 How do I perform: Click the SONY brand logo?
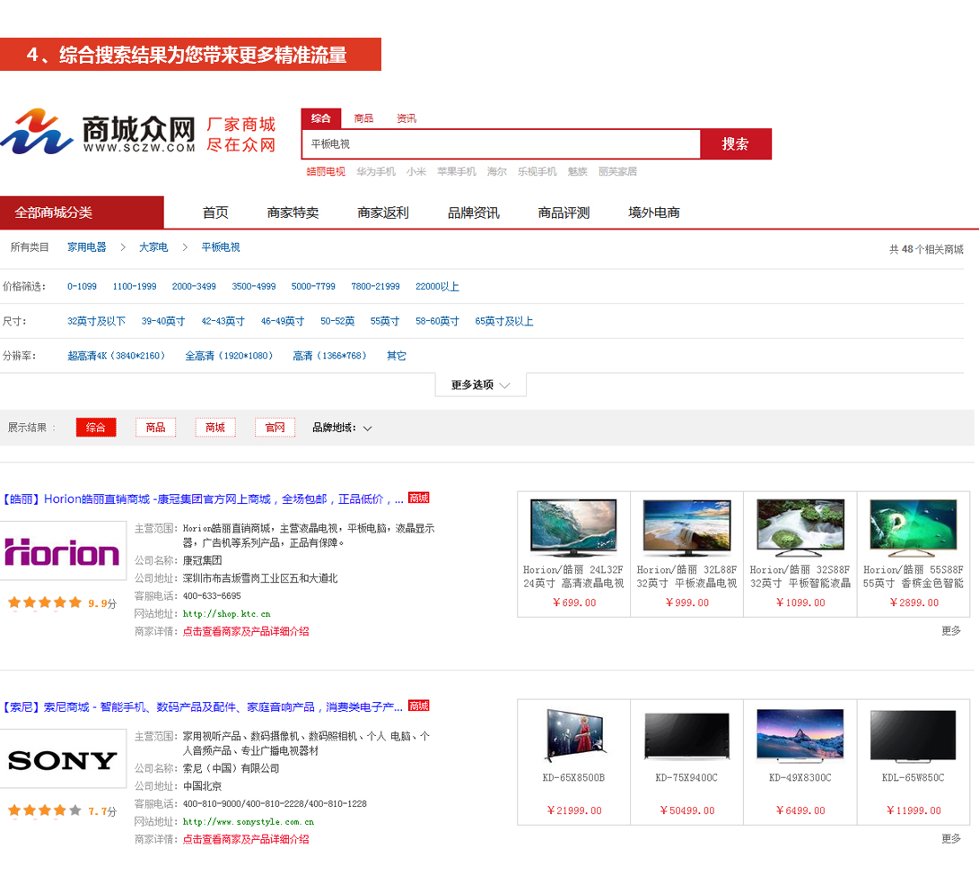click(62, 760)
